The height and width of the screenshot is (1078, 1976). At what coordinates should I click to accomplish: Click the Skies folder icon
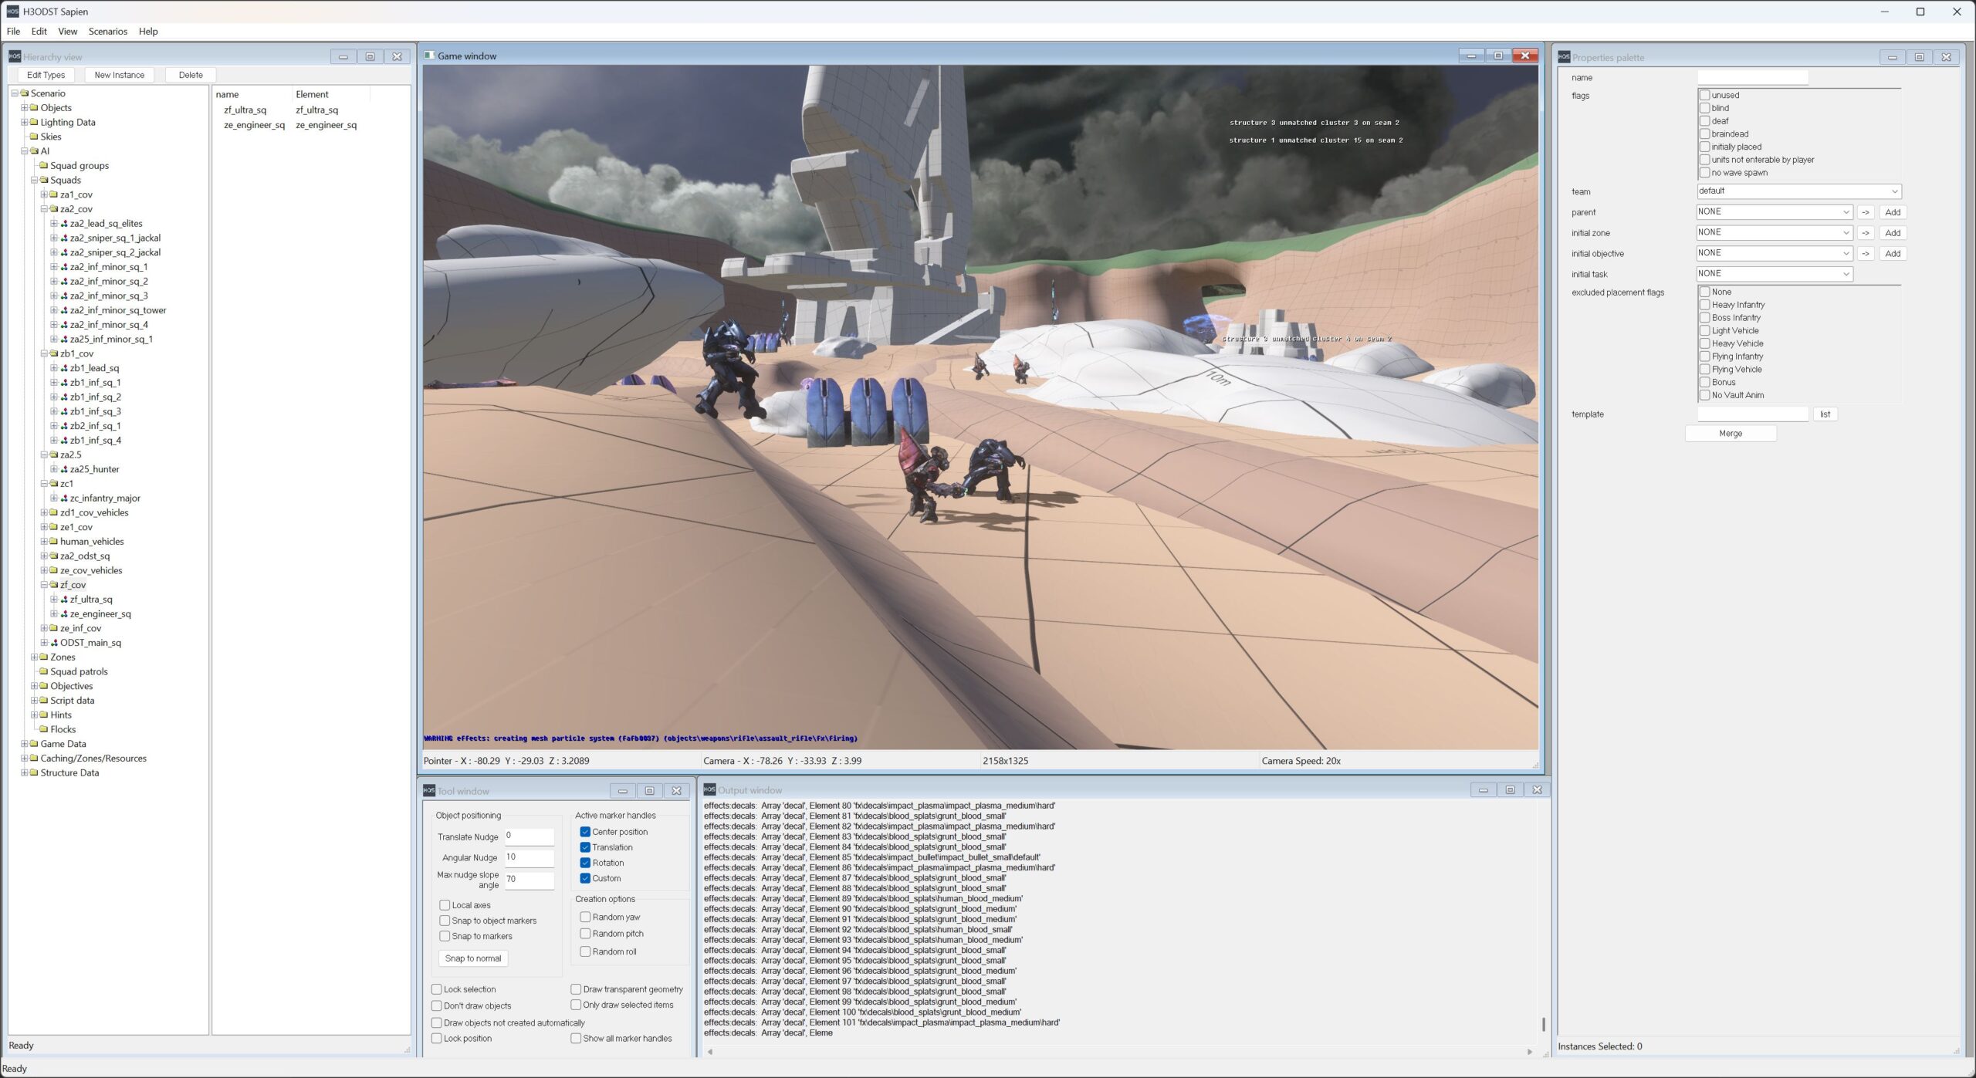(34, 137)
